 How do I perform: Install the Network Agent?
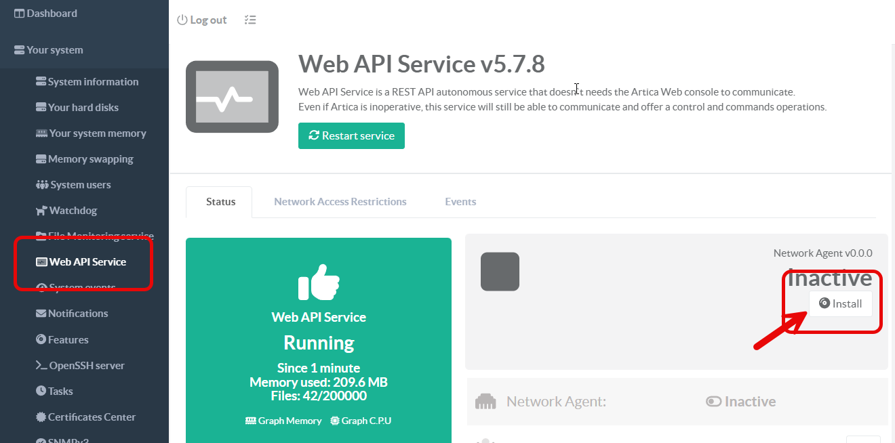[840, 303]
